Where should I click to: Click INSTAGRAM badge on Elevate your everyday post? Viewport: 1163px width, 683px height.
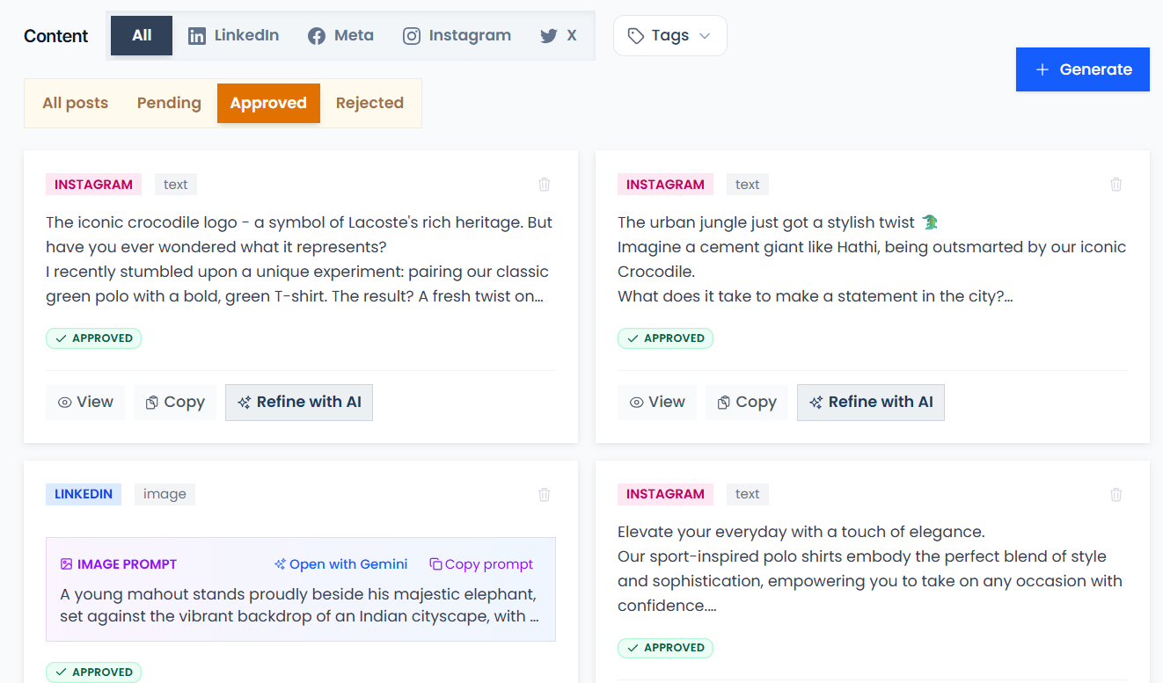point(665,494)
